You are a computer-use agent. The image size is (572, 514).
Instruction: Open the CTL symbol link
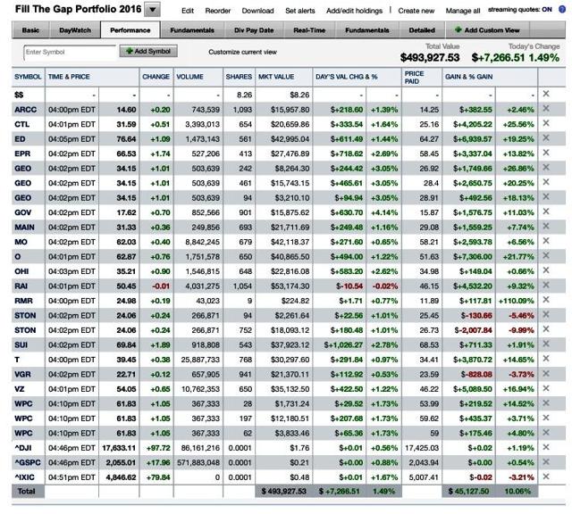click(x=21, y=124)
